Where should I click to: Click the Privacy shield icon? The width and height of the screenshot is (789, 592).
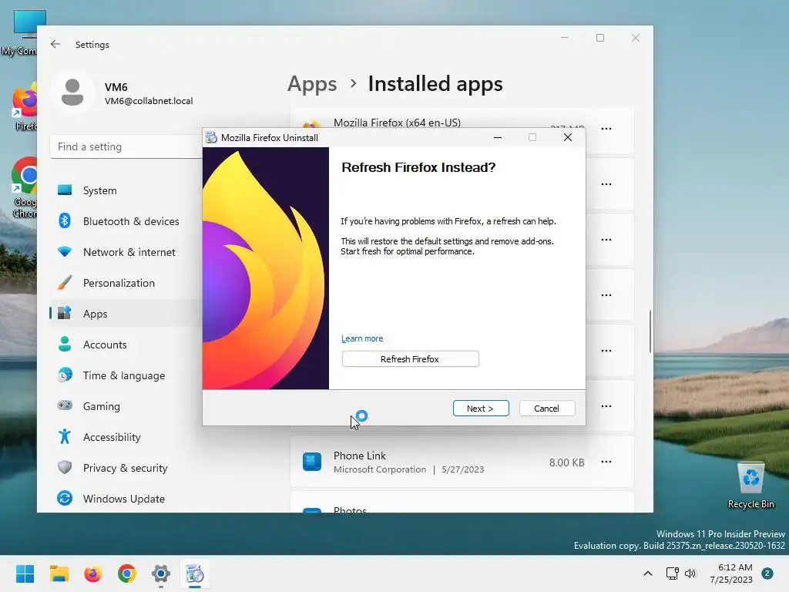click(65, 467)
